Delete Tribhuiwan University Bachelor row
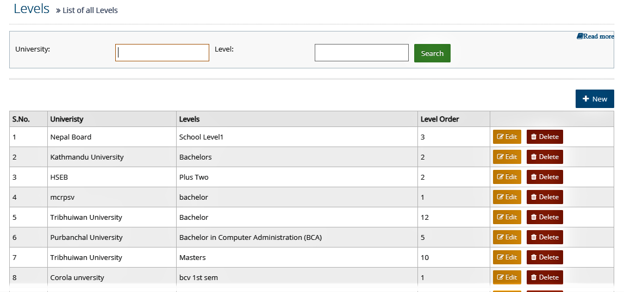This screenshot has width=624, height=292. pyautogui.click(x=545, y=217)
